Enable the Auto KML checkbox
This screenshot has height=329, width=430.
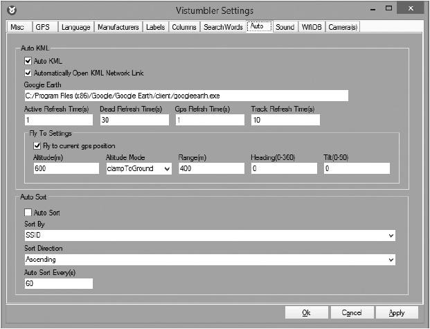(28, 62)
